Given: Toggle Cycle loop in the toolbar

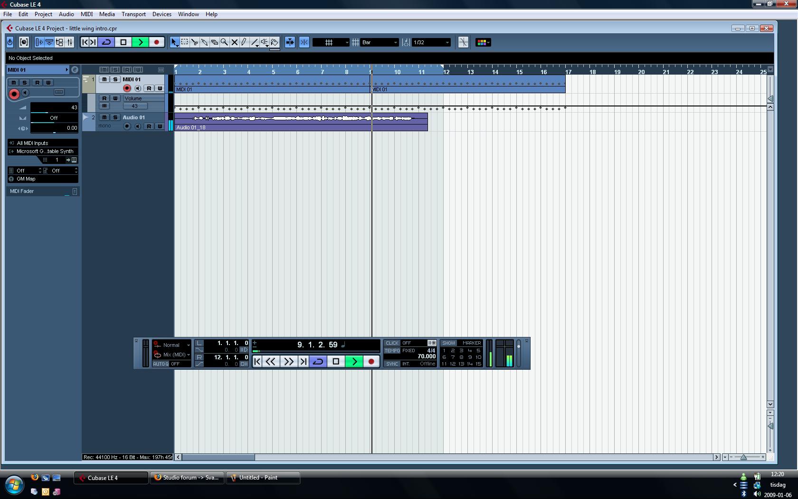Looking at the screenshot, I should 106,42.
